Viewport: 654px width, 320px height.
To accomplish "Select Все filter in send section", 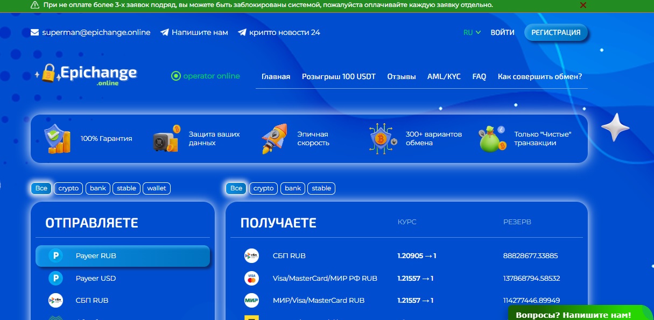I will pos(41,188).
